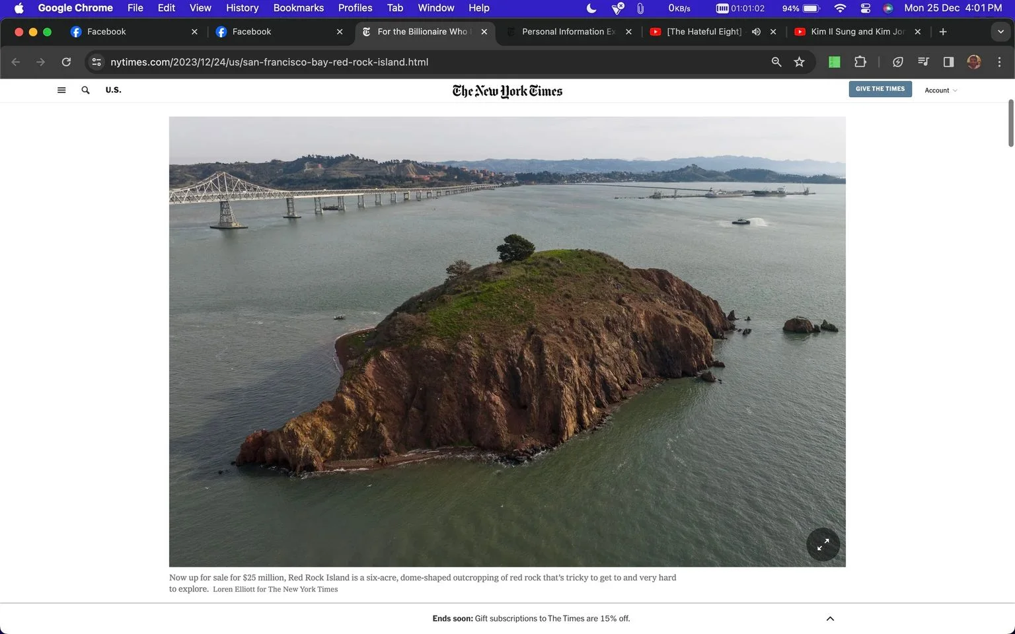
Task: Reload the current page
Action: click(x=66, y=62)
